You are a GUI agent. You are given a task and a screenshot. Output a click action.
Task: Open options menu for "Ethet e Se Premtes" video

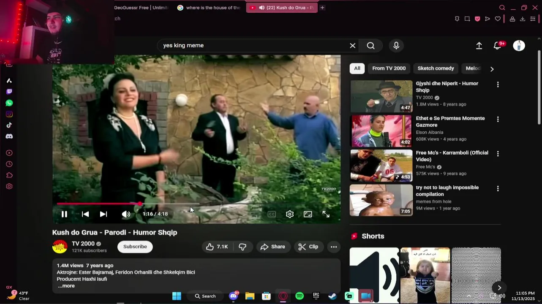tap(498, 119)
